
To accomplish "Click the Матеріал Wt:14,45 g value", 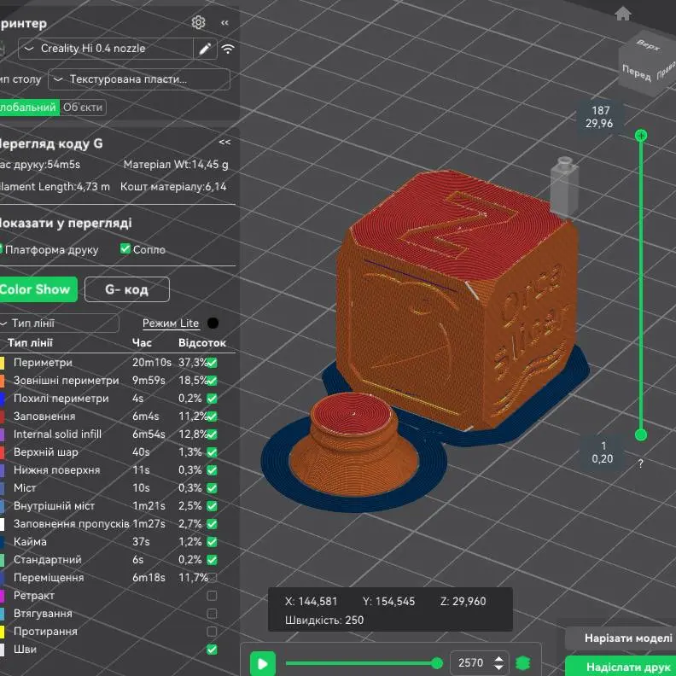I will pyautogui.click(x=176, y=164).
